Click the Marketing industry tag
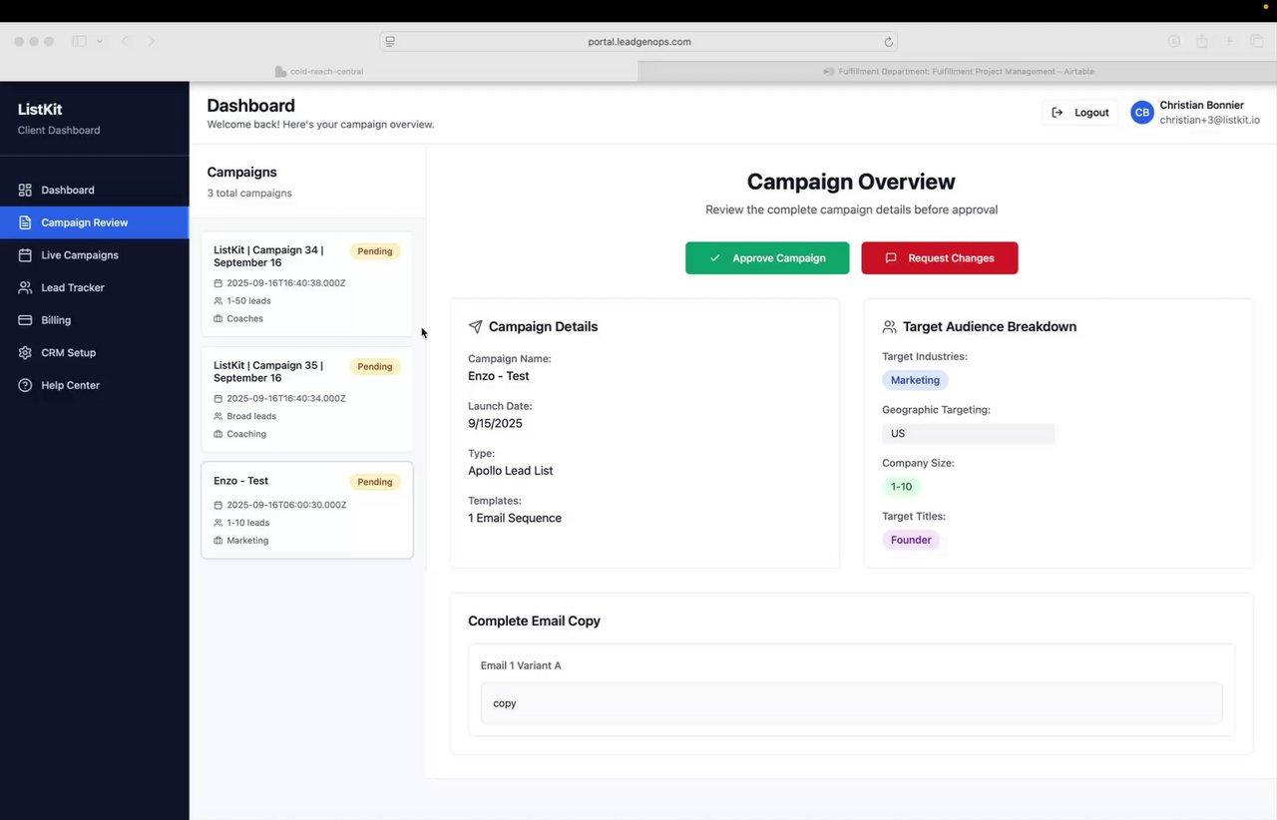The image size is (1277, 820). pyautogui.click(x=915, y=380)
